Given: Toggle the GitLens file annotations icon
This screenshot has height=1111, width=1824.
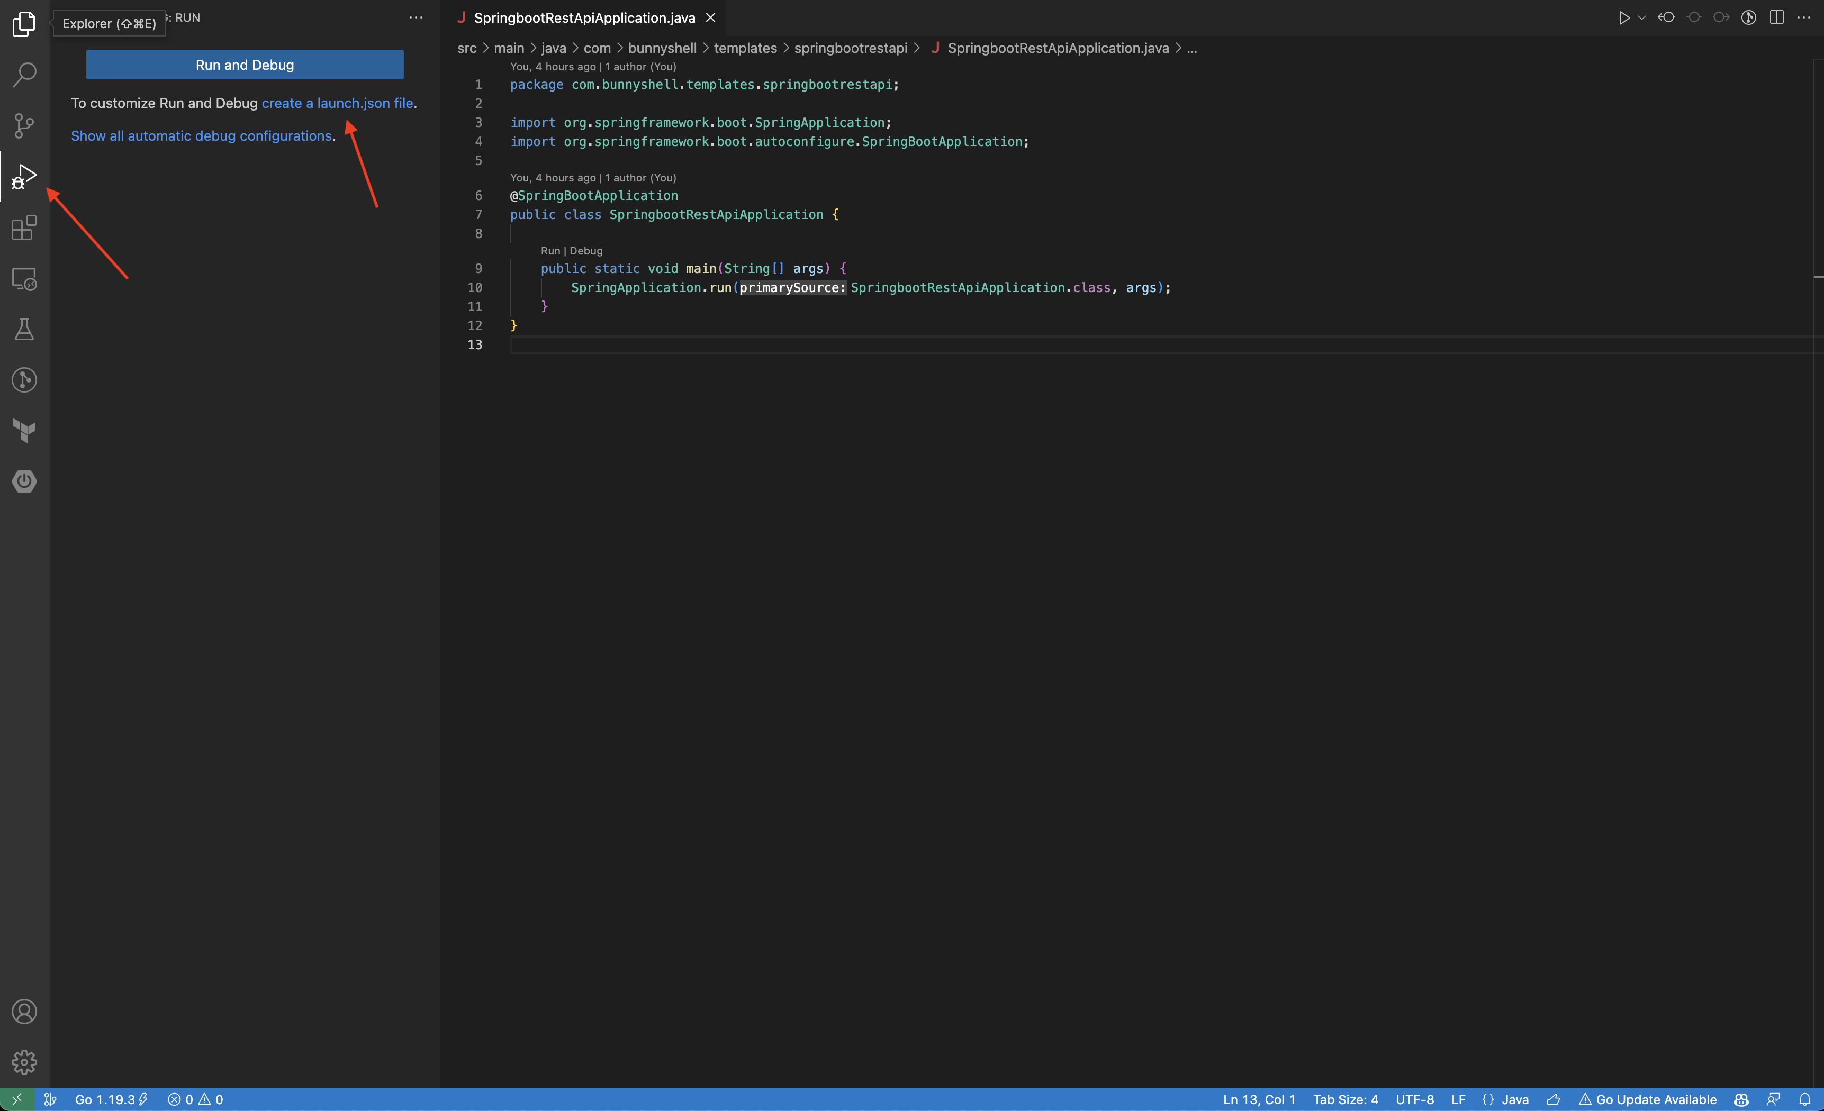Looking at the screenshot, I should 1748,17.
